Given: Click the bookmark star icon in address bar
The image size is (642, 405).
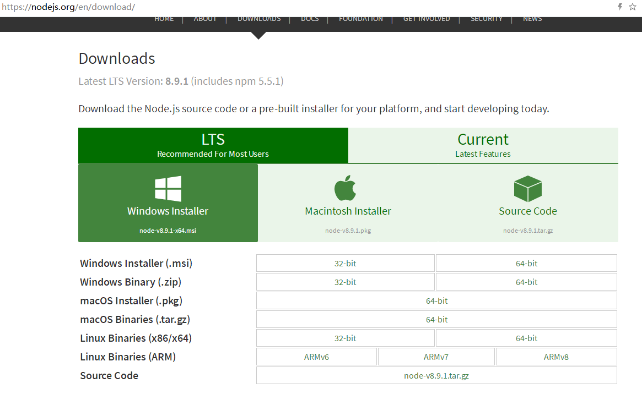Looking at the screenshot, I should (x=633, y=7).
